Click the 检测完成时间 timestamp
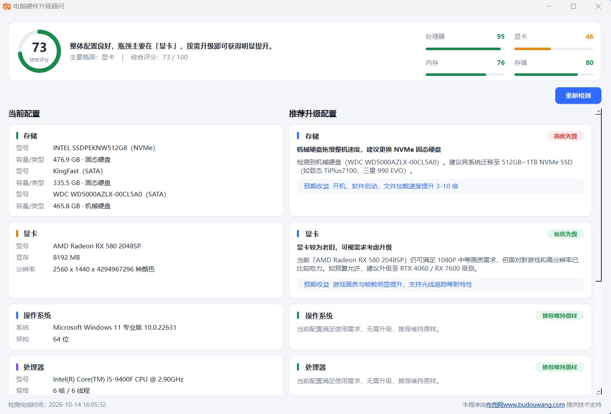 coord(57,405)
